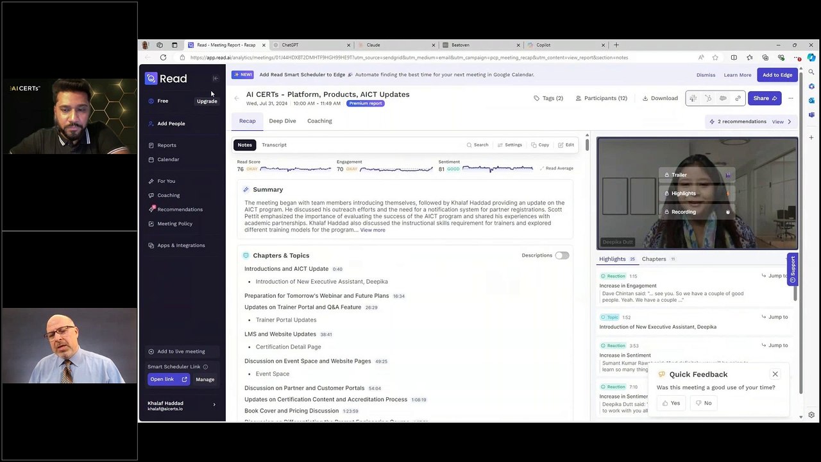821x462 pixels.
Task: Open browser read aloud icon
Action: click(701, 57)
